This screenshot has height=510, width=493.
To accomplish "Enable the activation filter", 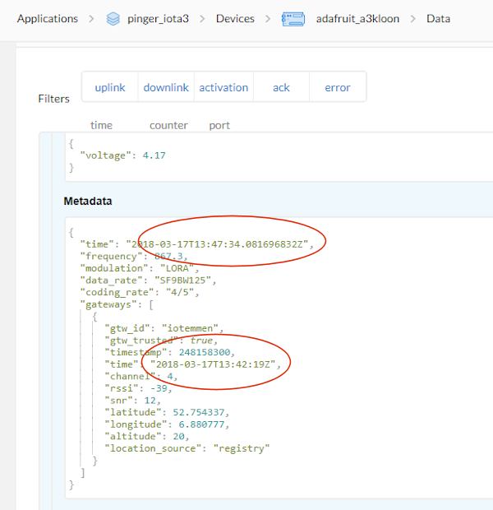I will click(x=223, y=87).
